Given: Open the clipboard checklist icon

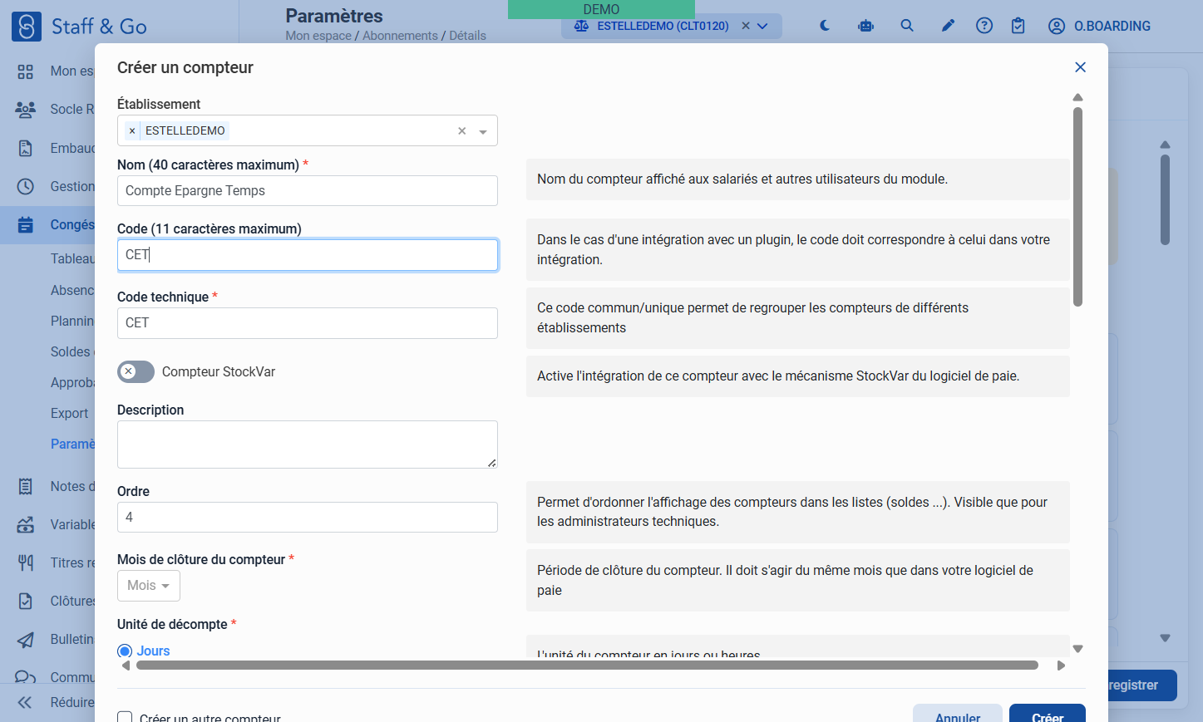Looking at the screenshot, I should tap(1018, 26).
